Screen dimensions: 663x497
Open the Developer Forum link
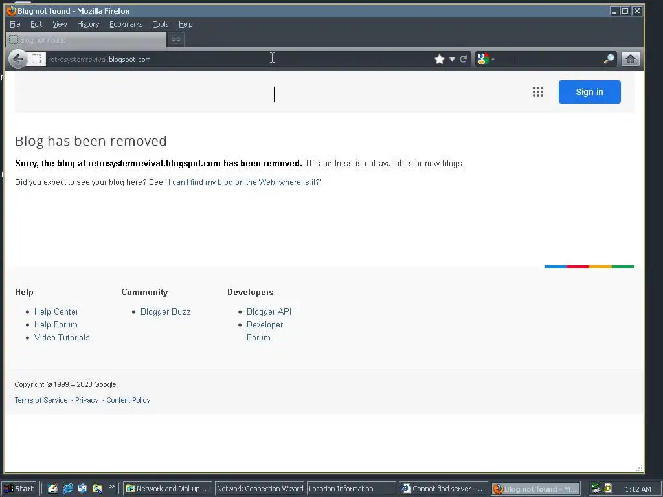coord(265,331)
